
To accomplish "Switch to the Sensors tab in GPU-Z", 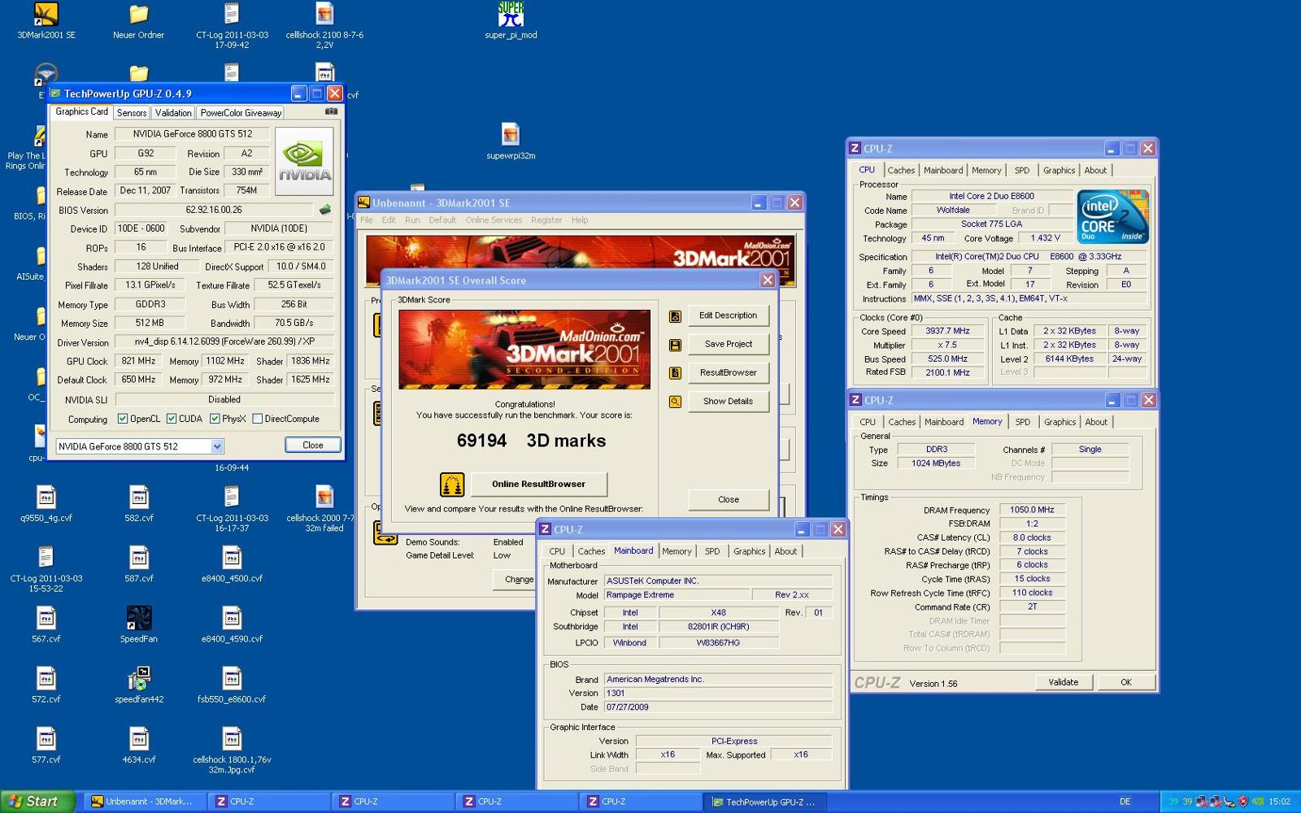I will pos(132,113).
